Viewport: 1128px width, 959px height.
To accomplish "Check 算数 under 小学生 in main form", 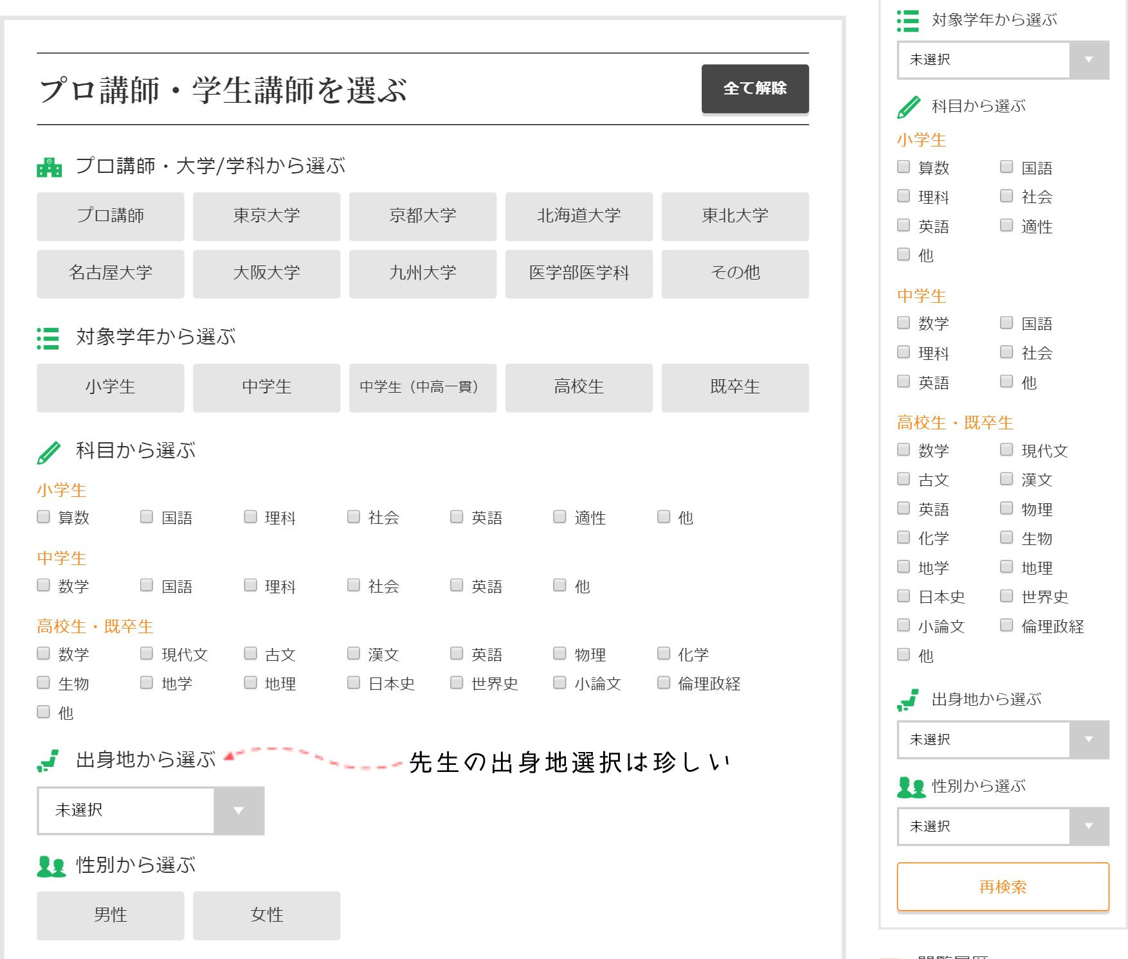I will pyautogui.click(x=44, y=517).
